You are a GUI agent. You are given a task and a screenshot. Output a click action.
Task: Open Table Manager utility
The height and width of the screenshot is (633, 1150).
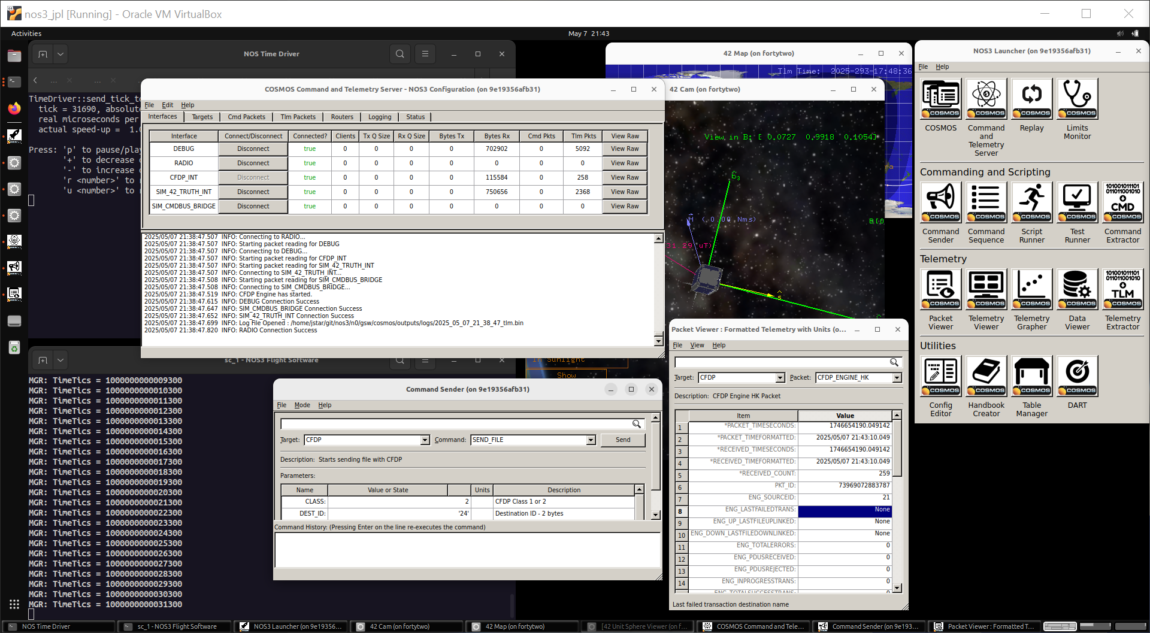point(1031,376)
